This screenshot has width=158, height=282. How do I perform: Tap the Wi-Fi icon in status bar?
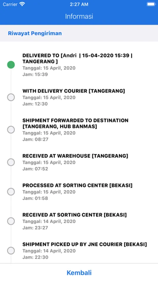(x=22, y=4)
